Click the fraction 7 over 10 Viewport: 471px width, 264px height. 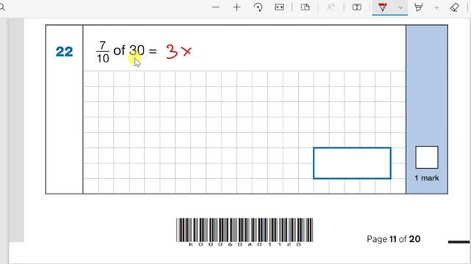point(103,52)
